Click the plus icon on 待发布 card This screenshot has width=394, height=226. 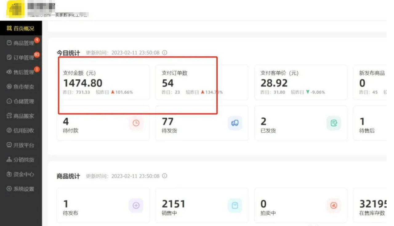pyautogui.click(x=136, y=206)
